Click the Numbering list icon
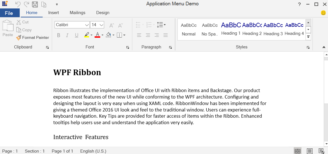 149,25
